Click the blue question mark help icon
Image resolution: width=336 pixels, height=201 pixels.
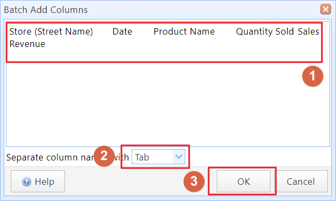27,182
